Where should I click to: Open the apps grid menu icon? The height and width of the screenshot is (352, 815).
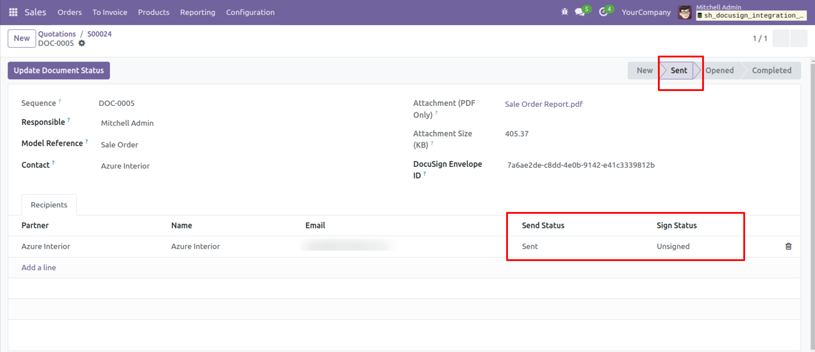[x=13, y=12]
